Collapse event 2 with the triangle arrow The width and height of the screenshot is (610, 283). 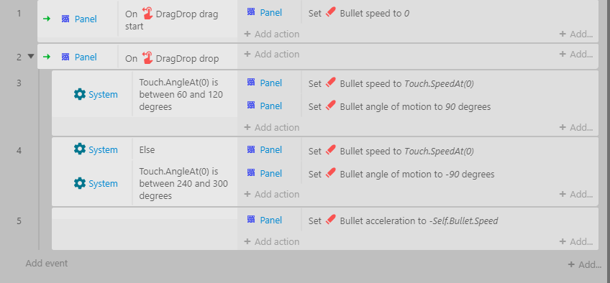(31, 57)
